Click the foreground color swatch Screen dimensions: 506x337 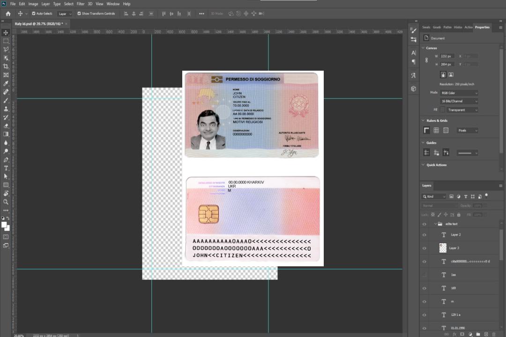coord(4,225)
